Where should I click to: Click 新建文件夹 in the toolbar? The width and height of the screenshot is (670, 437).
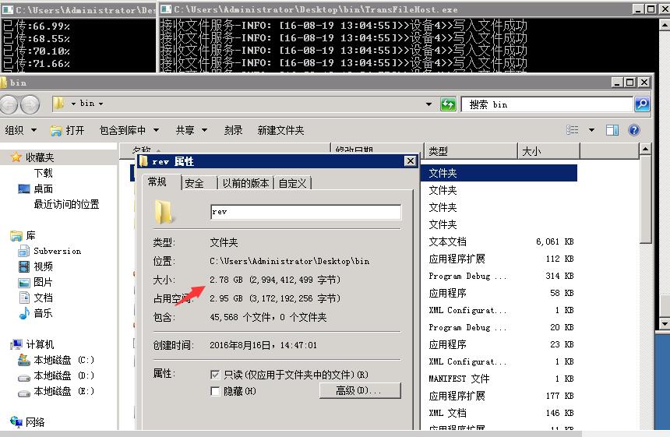(280, 130)
